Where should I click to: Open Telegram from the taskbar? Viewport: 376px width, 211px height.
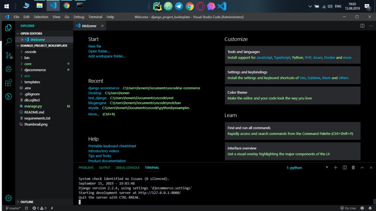pyautogui.click(x=179, y=6)
